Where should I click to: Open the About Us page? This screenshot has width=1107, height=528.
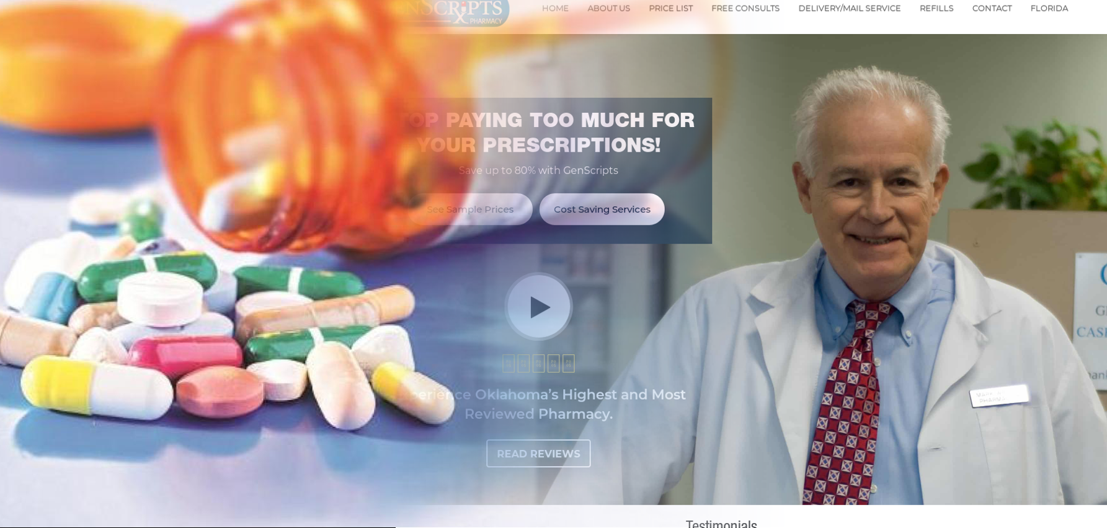coord(608,9)
